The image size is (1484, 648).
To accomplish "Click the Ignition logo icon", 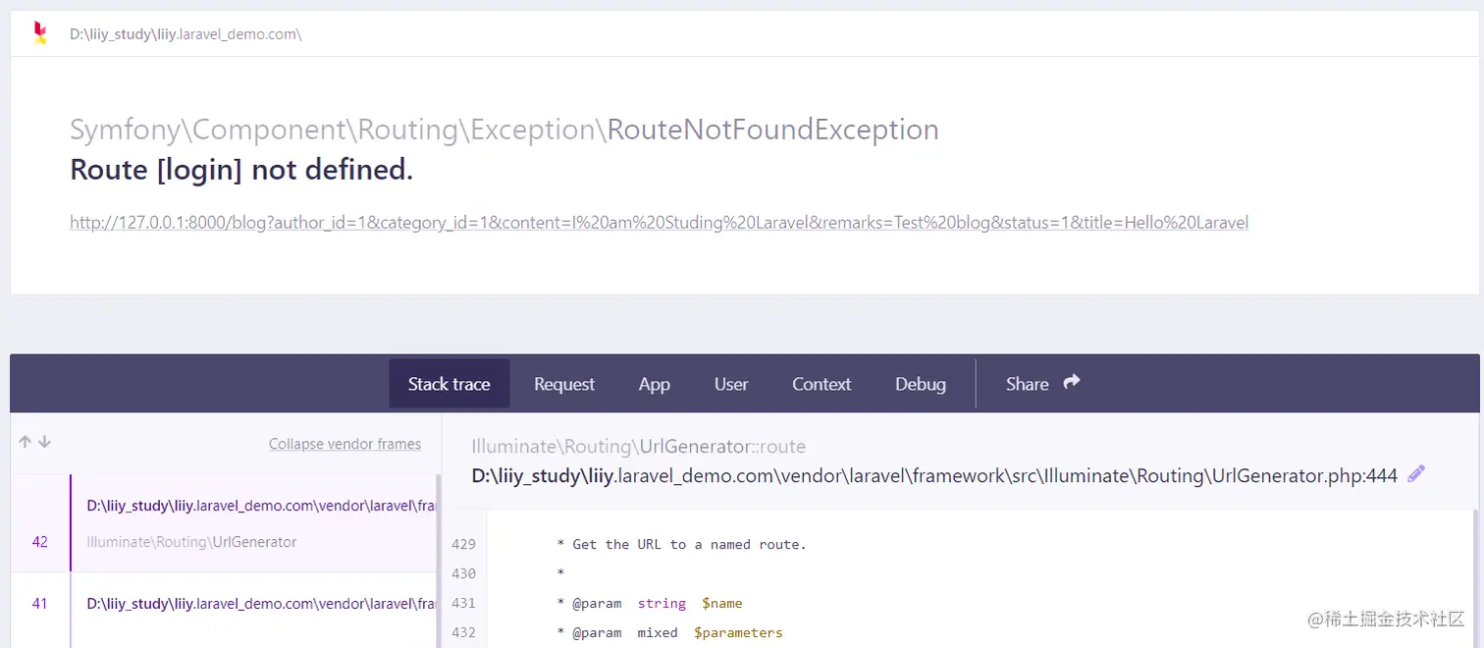I will [x=39, y=33].
